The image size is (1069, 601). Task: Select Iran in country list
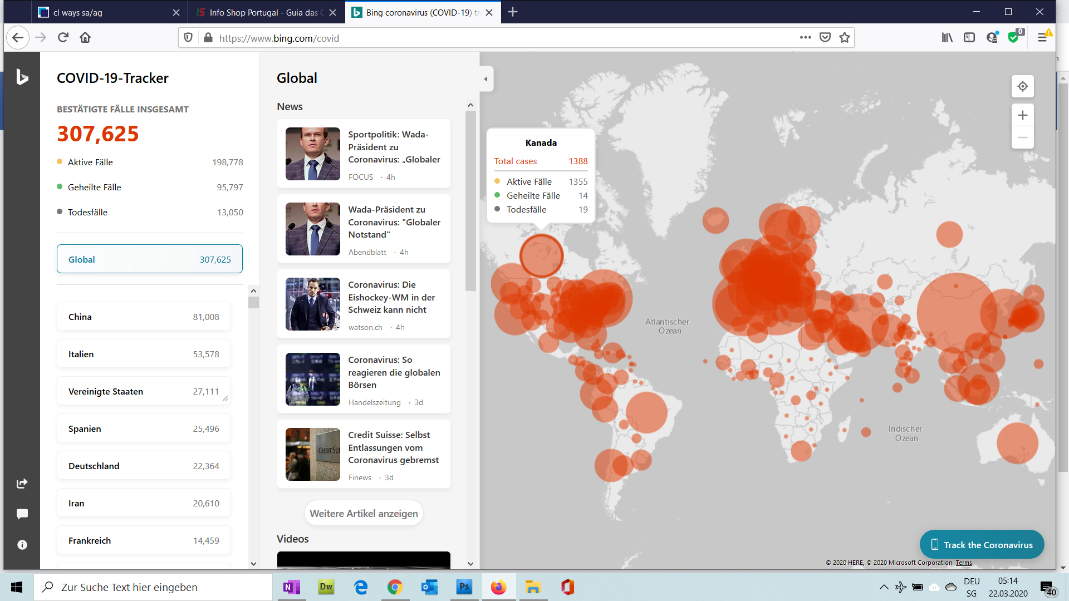144,503
